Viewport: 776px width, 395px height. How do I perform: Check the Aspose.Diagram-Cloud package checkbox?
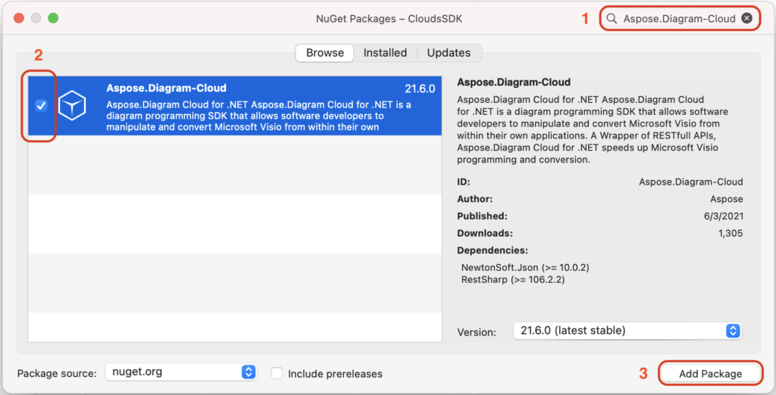tap(41, 105)
